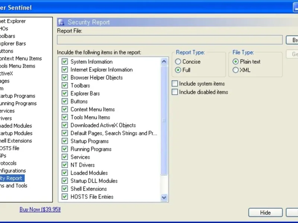
Task: Select ActiveX in the left tree
Action: pos(6,73)
